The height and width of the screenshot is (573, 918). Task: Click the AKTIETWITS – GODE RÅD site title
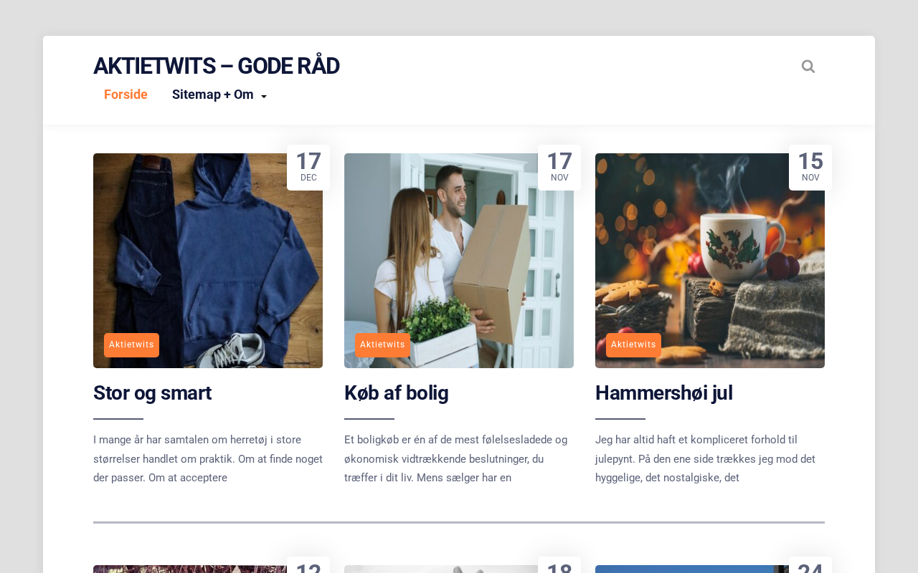pyautogui.click(x=216, y=66)
